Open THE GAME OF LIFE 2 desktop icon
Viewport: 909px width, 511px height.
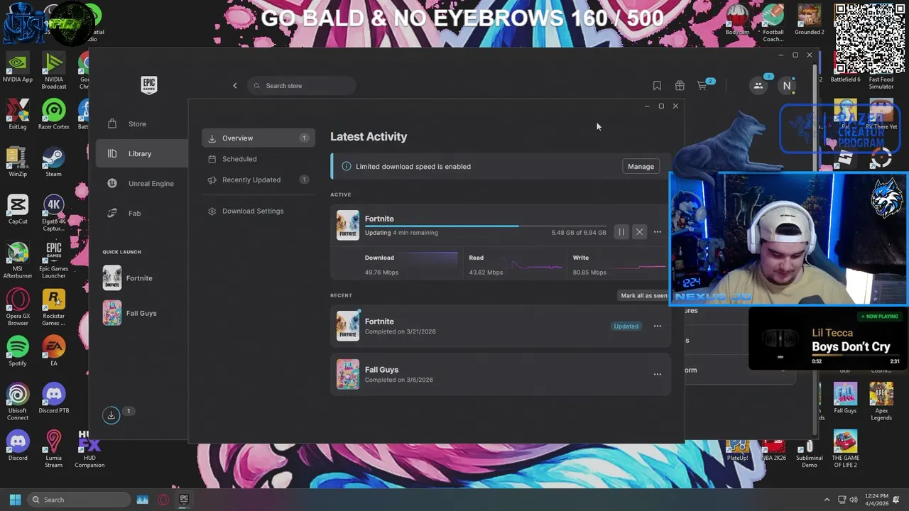(845, 450)
